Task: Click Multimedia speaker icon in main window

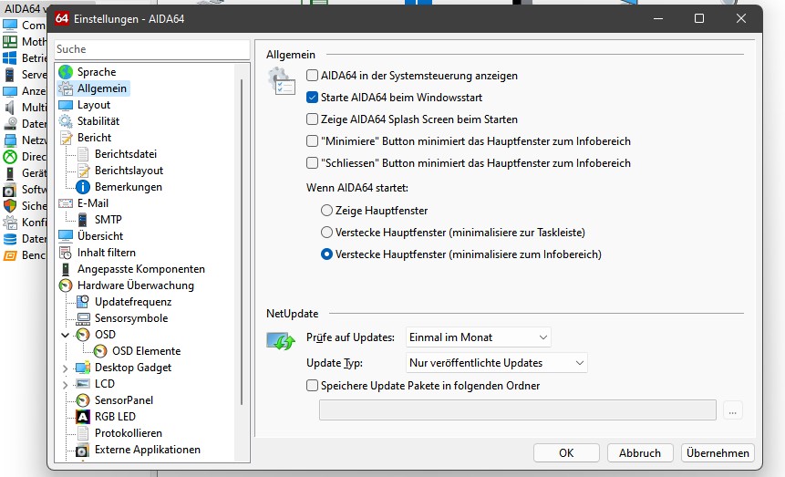Action: [9, 108]
